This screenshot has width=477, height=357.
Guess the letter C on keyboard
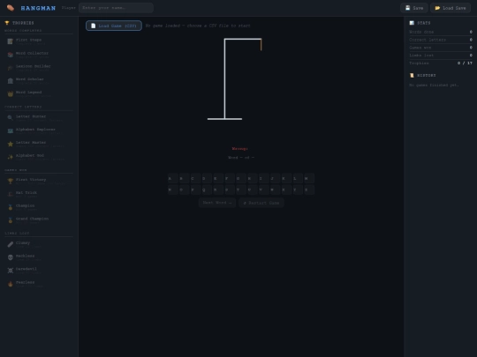click(195, 178)
